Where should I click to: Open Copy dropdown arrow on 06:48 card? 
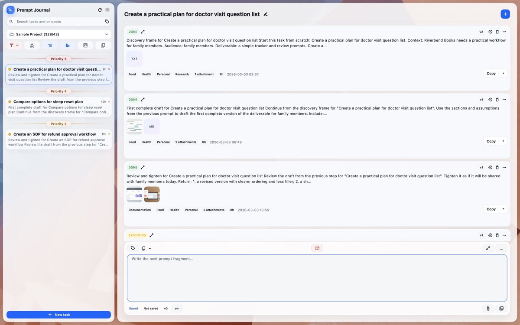(503, 141)
